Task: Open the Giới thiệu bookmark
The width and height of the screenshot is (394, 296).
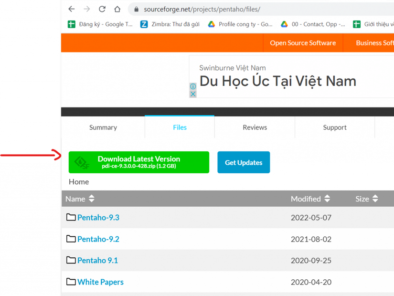Action: pyautogui.click(x=373, y=24)
